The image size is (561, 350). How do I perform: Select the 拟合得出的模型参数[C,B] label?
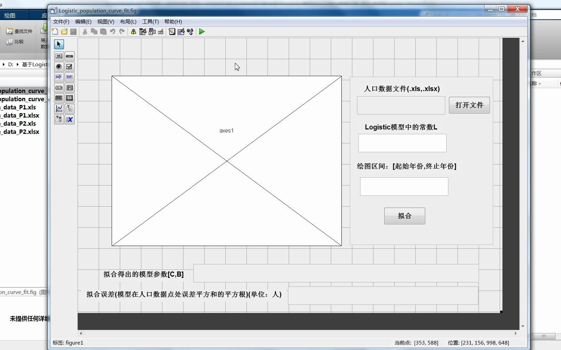pos(144,274)
